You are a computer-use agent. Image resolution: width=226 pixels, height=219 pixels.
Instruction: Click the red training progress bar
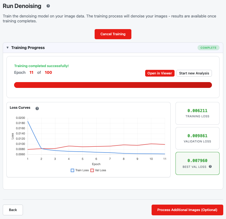113,85
